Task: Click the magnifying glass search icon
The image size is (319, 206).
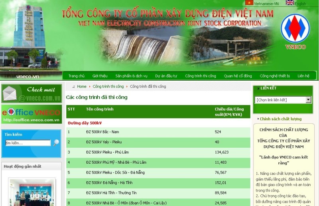Action: point(56,143)
